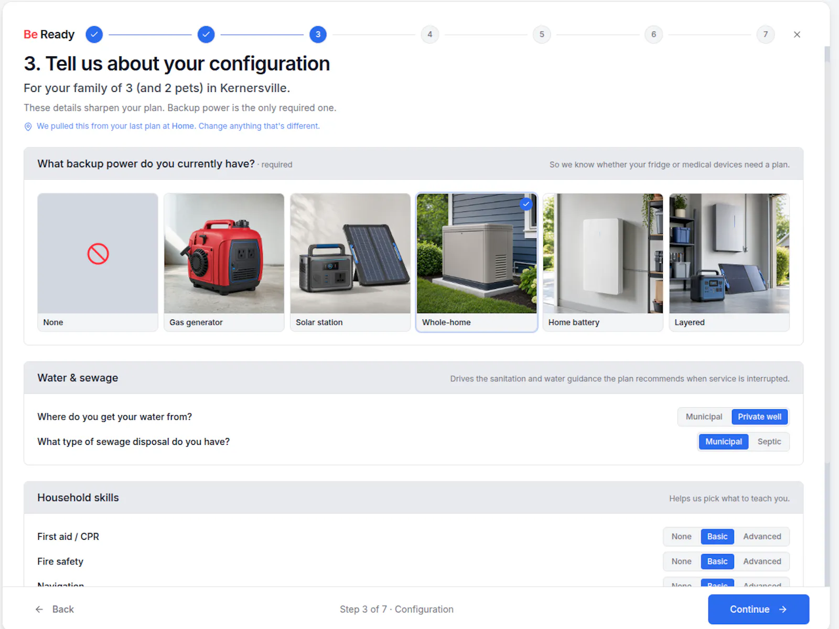Click 'Step 3 of 7 · Configuration' text

396,609
